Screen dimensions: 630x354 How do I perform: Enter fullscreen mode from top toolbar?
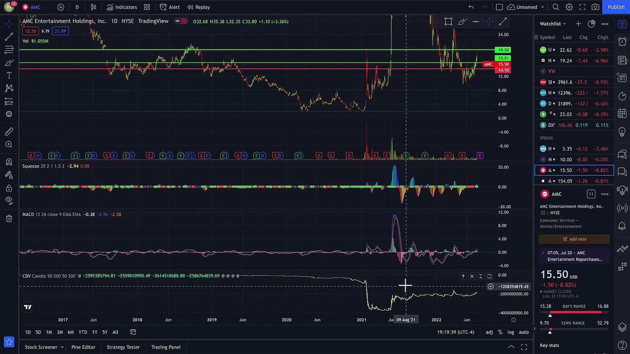[x=582, y=7]
